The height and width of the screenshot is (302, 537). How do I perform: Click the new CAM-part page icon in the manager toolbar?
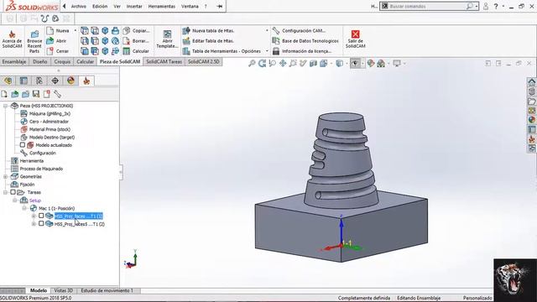4,94
